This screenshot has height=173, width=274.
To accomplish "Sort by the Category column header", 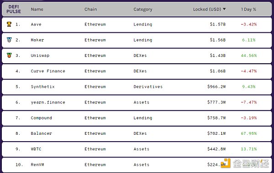I will pyautogui.click(x=143, y=10).
